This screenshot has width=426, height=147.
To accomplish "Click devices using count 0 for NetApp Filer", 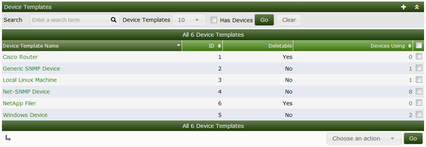I will pos(410,103).
